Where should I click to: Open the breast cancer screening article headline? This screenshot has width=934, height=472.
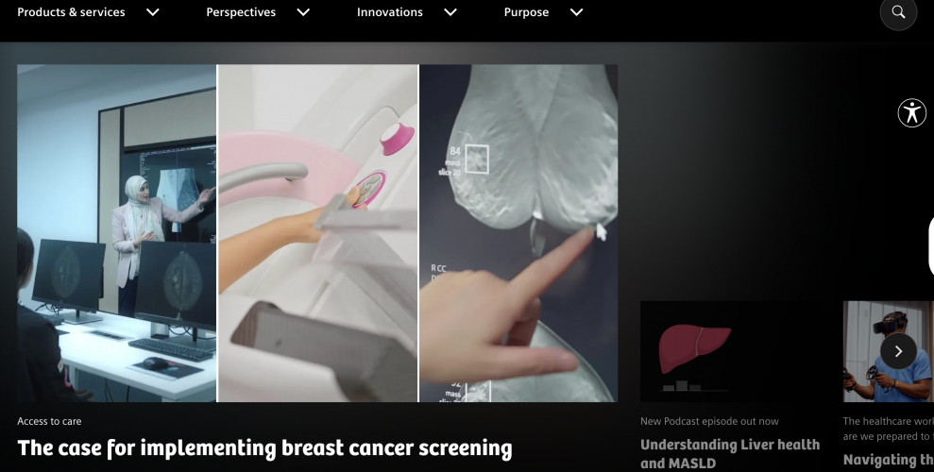(x=264, y=448)
